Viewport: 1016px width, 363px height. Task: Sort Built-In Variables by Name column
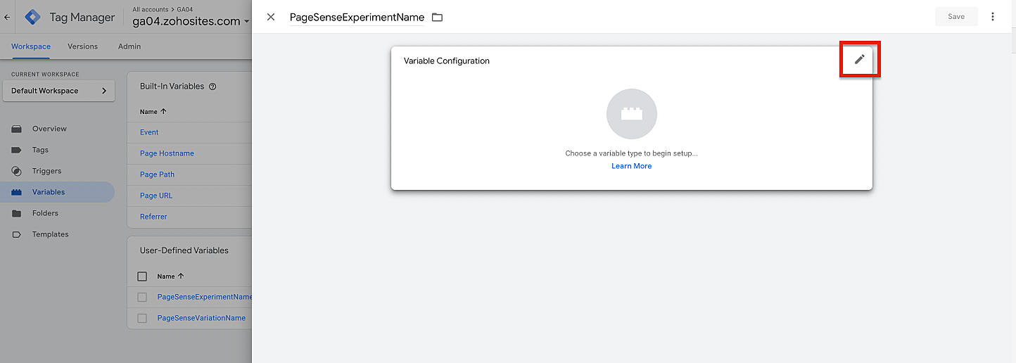point(153,111)
